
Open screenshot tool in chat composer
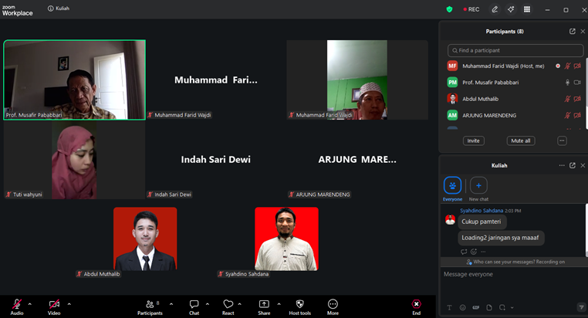pos(502,307)
